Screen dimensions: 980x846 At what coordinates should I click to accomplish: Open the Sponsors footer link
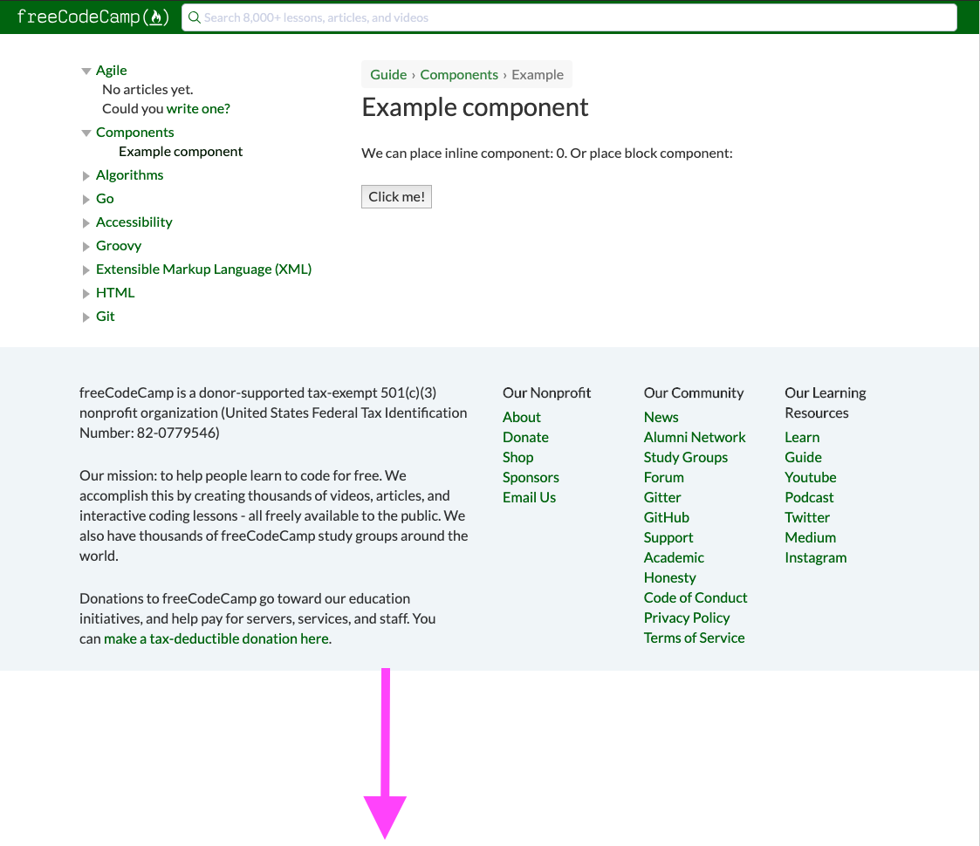click(531, 477)
